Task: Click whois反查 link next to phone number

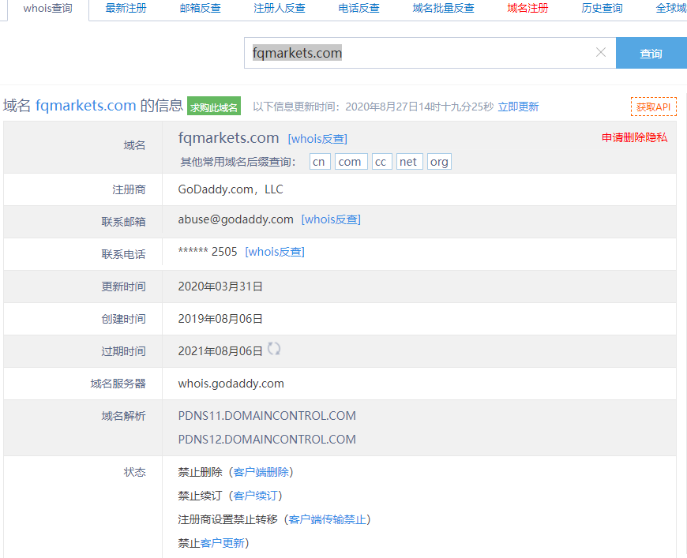Action: click(275, 253)
